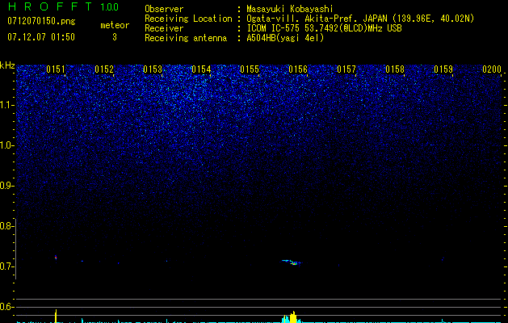Image resolution: width=508 pixels, height=323 pixels.
Task: Click the 1.0 frequency axis label
Action: [7, 145]
